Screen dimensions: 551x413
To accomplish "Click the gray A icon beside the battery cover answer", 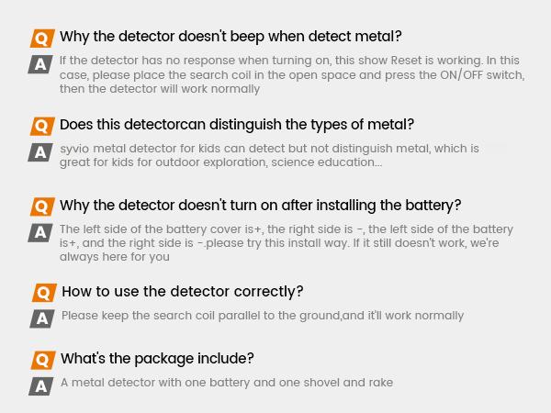I will click(40, 232).
